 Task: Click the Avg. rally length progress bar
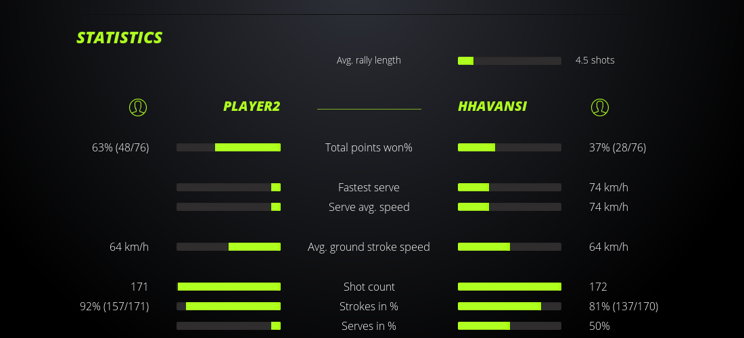(x=509, y=61)
